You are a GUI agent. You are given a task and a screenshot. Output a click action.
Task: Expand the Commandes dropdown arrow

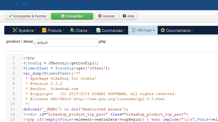[124, 30]
